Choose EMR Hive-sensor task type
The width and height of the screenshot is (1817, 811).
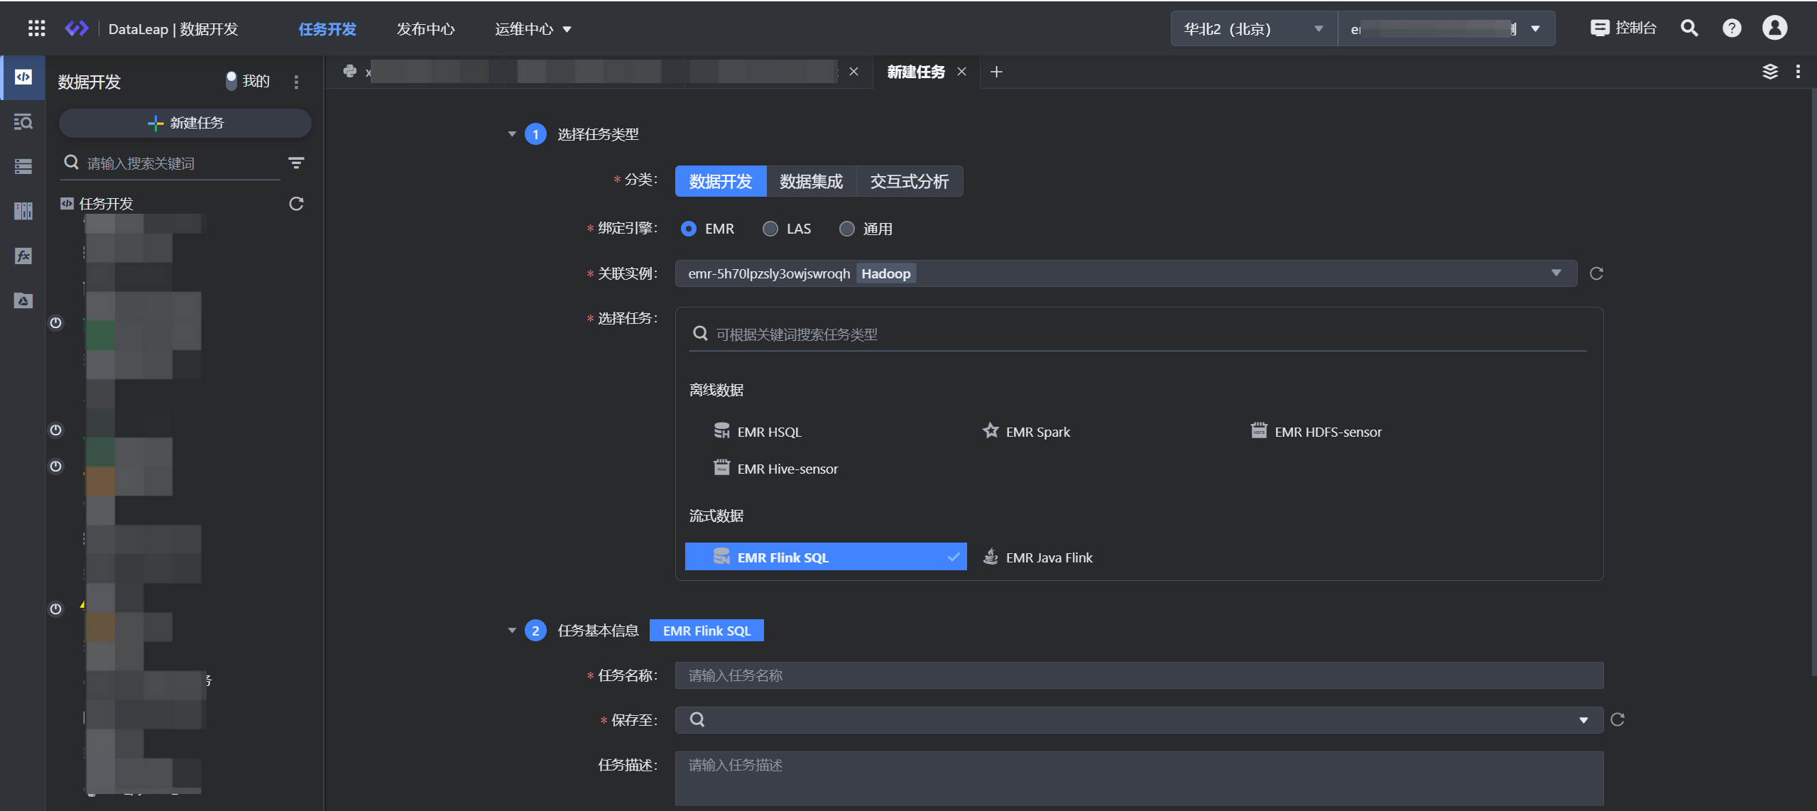tap(775, 469)
